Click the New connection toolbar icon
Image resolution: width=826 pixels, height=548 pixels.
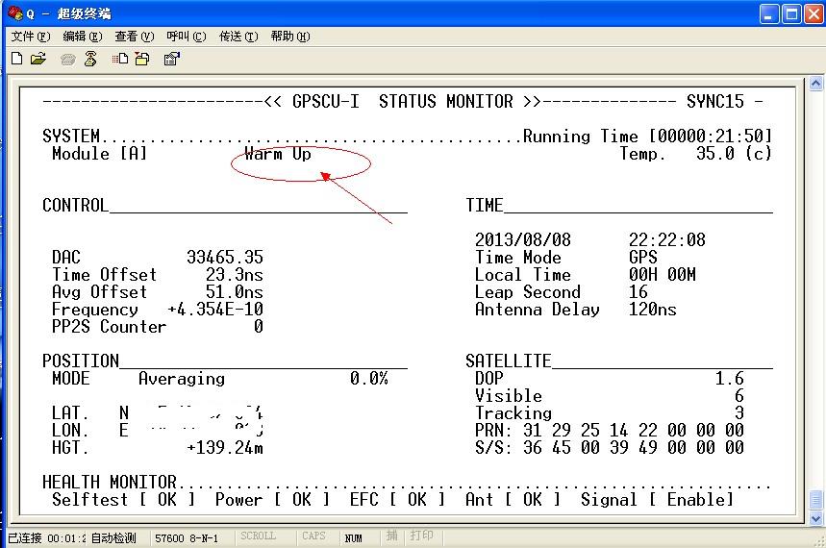(17, 59)
